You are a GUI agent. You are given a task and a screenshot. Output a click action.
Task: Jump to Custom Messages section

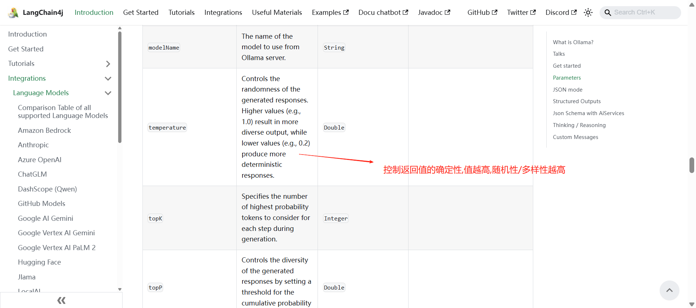pos(576,137)
